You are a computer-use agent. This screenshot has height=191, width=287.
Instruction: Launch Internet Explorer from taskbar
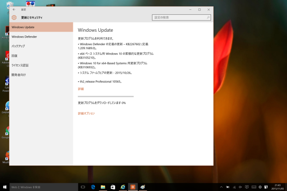tap(123, 187)
